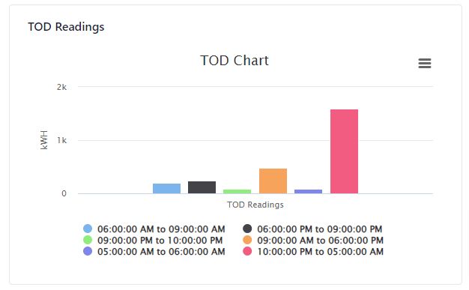This screenshot has height=290, width=469.
Task: Click the orange legend circle
Action: pyautogui.click(x=247, y=240)
